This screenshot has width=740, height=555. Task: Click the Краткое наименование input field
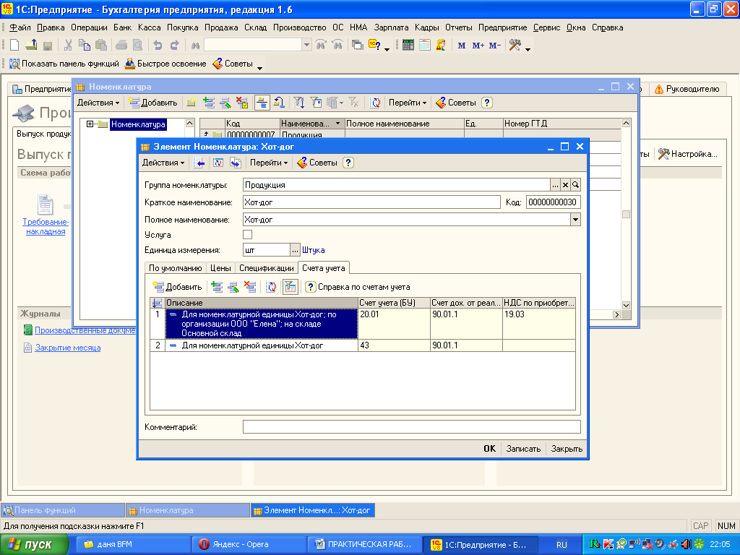click(x=371, y=202)
